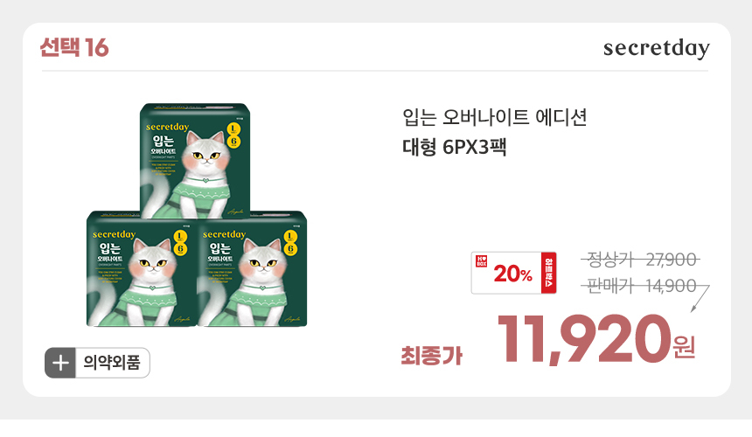Select the 선택 16 option heading

pyautogui.click(x=74, y=48)
